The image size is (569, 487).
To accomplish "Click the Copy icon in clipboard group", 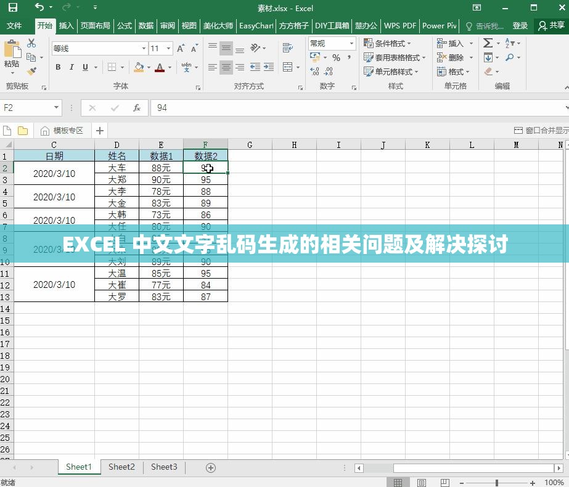I will [31, 57].
